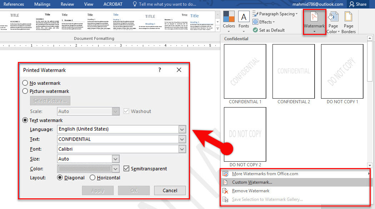Image resolution: width=375 pixels, height=209 pixels.
Task: Close the Printed Watermark dialog
Action: [x=179, y=70]
